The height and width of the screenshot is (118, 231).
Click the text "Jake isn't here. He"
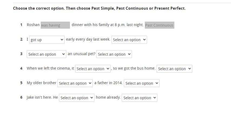[42, 97]
